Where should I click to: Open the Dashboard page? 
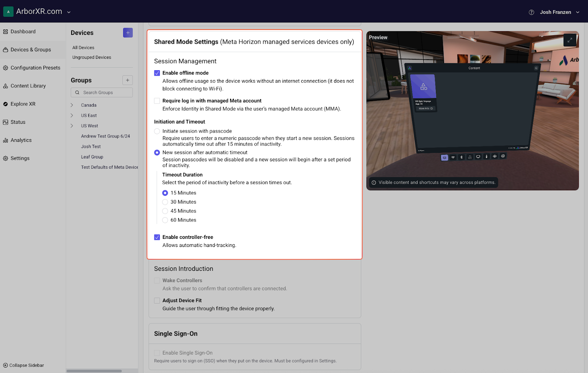[23, 32]
